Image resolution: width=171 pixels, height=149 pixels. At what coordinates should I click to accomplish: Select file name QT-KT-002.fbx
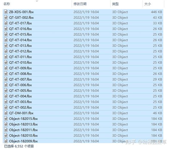21,108
